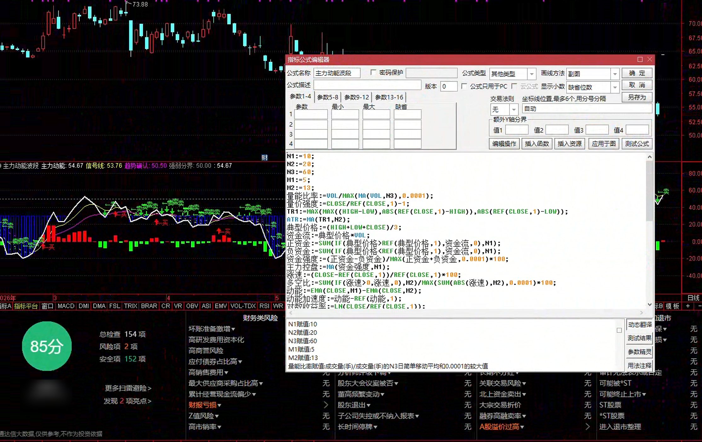702x442 pixels.
Task: Click 另存为 button
Action: click(637, 97)
